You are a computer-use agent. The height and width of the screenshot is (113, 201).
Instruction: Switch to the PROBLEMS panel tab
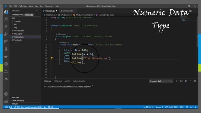tap(58, 81)
